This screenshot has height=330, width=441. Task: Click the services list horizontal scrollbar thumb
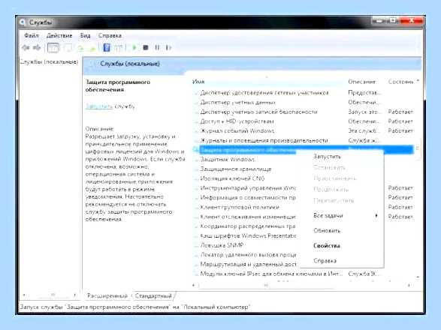click(x=266, y=285)
